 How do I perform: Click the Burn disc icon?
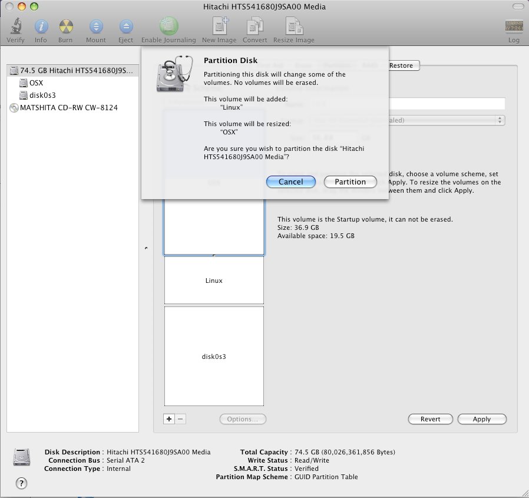tap(66, 27)
